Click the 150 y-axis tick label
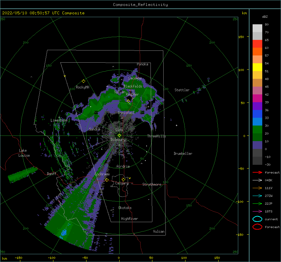Image resolution: width=281 pixels, height=262 pixels. pyautogui.click(x=241, y=37)
